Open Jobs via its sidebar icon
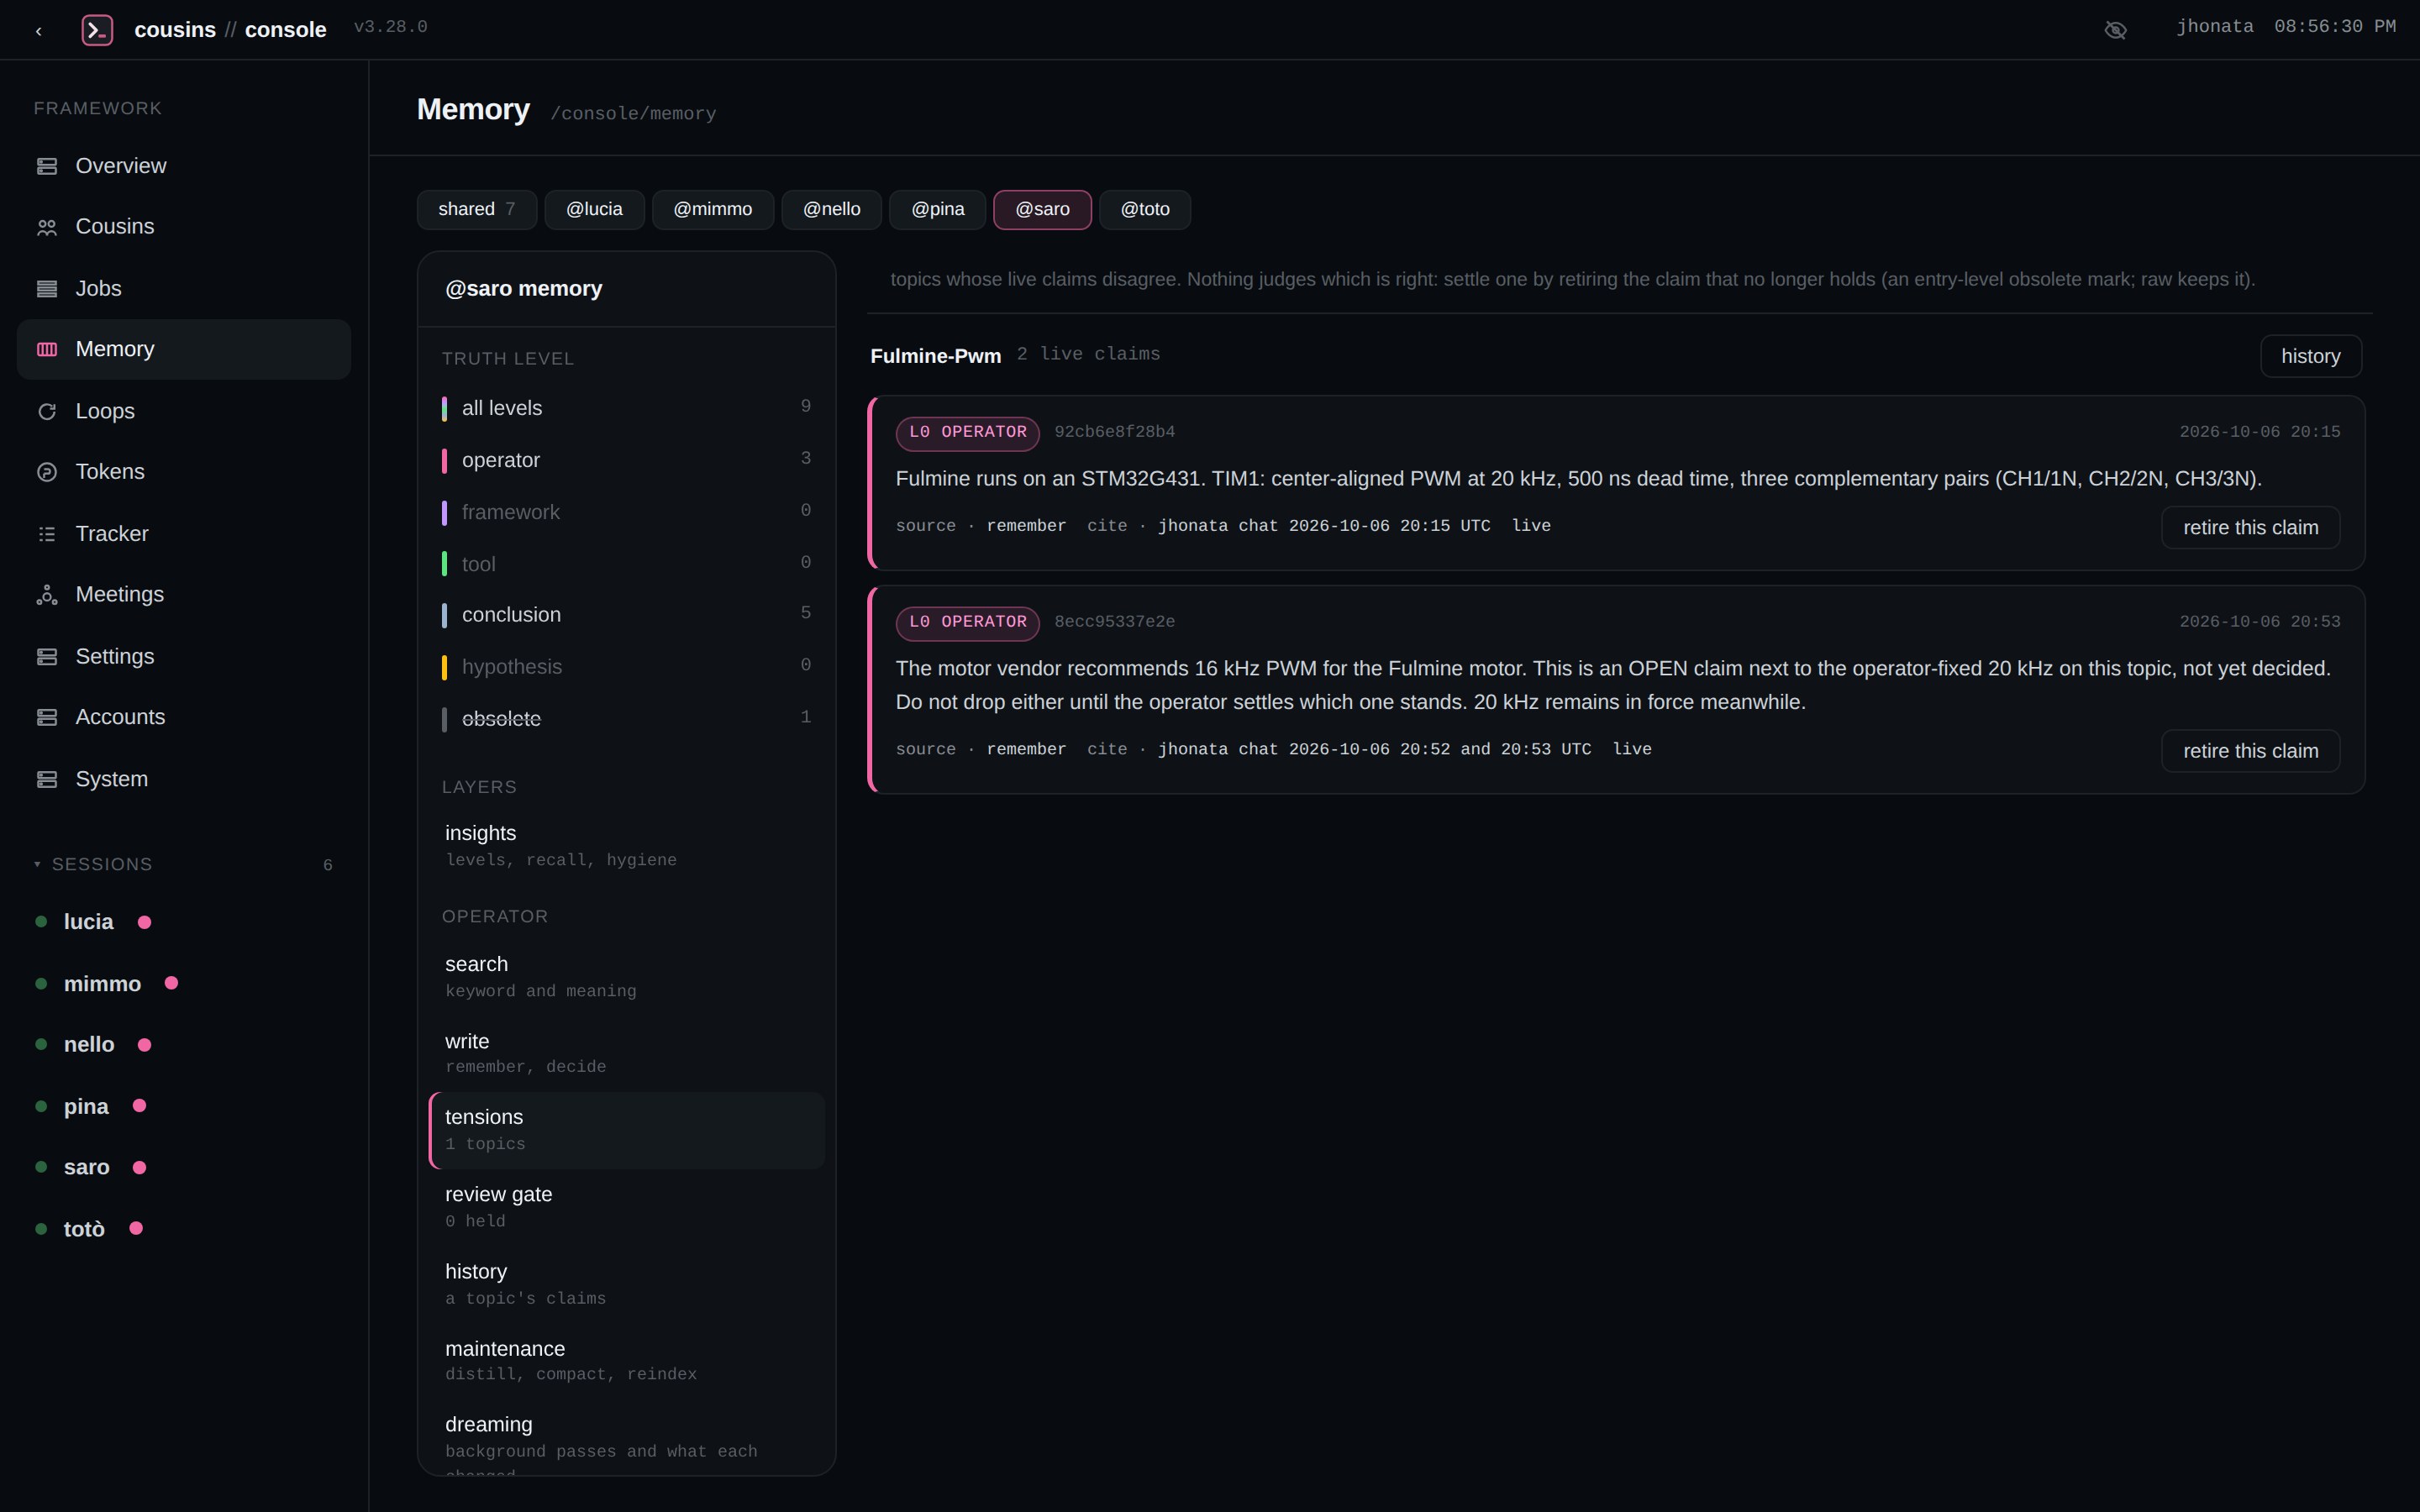The height and width of the screenshot is (1512, 2420). coord(47,289)
